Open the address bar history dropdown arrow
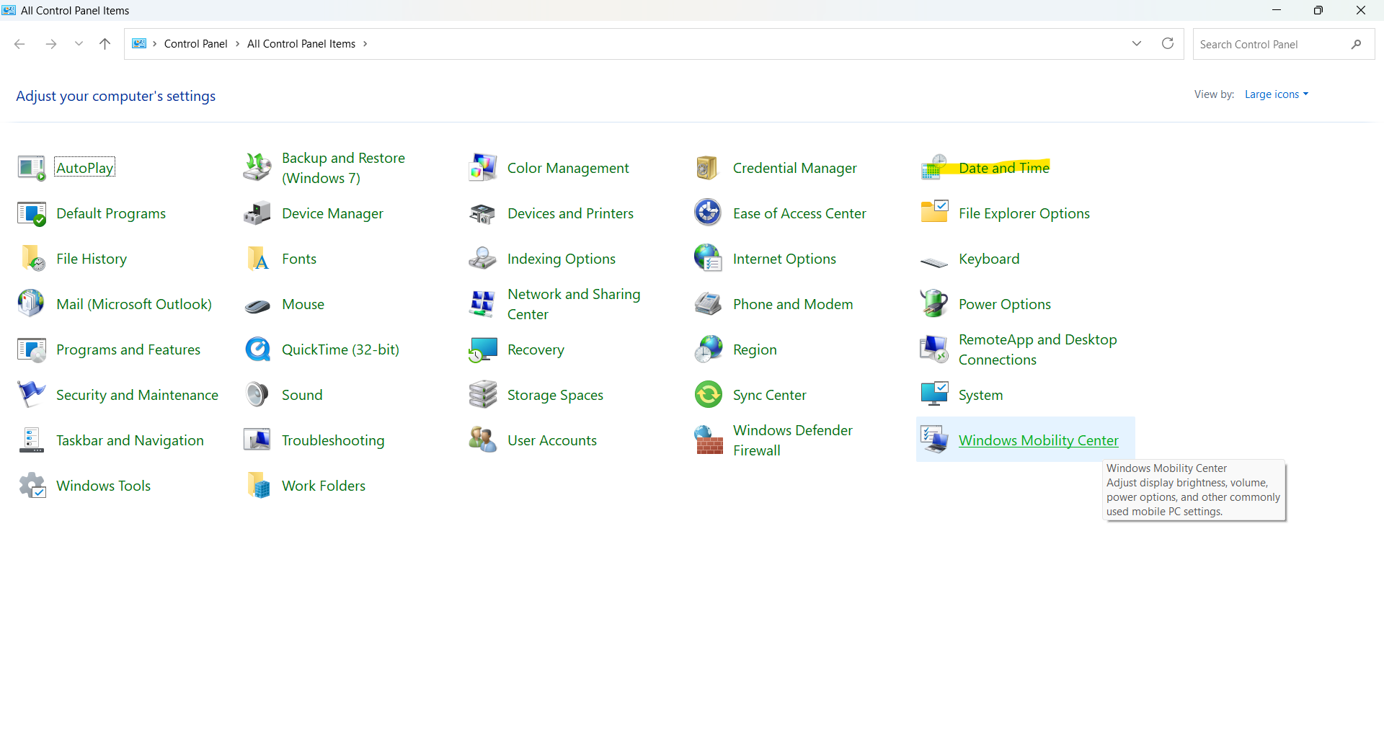The width and height of the screenshot is (1384, 735). pyautogui.click(x=1137, y=44)
